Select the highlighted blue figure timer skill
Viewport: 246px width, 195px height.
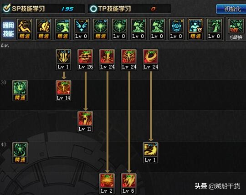195,29
